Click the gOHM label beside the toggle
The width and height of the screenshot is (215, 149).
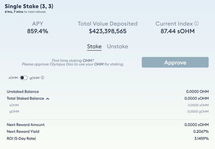(x=35, y=78)
